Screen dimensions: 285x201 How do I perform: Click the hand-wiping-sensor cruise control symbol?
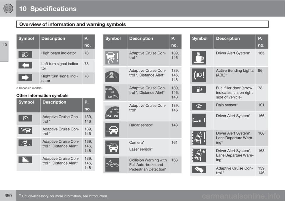point(199,170)
